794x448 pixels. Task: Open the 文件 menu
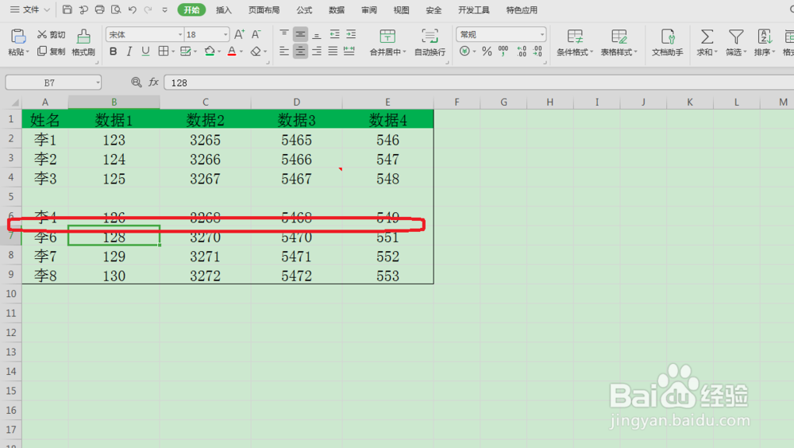(30, 10)
